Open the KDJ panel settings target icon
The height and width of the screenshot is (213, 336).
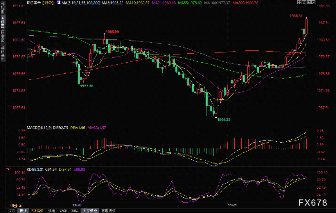[x=8, y=168]
